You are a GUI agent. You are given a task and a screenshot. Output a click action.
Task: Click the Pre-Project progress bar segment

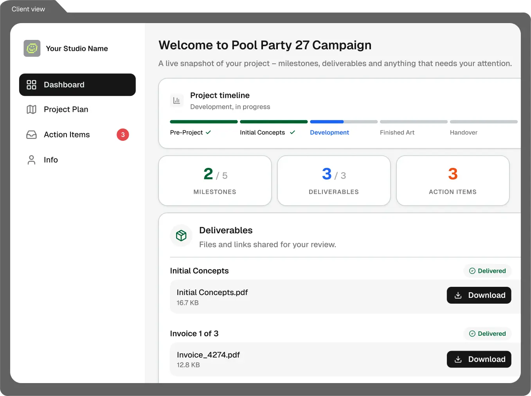pos(204,122)
